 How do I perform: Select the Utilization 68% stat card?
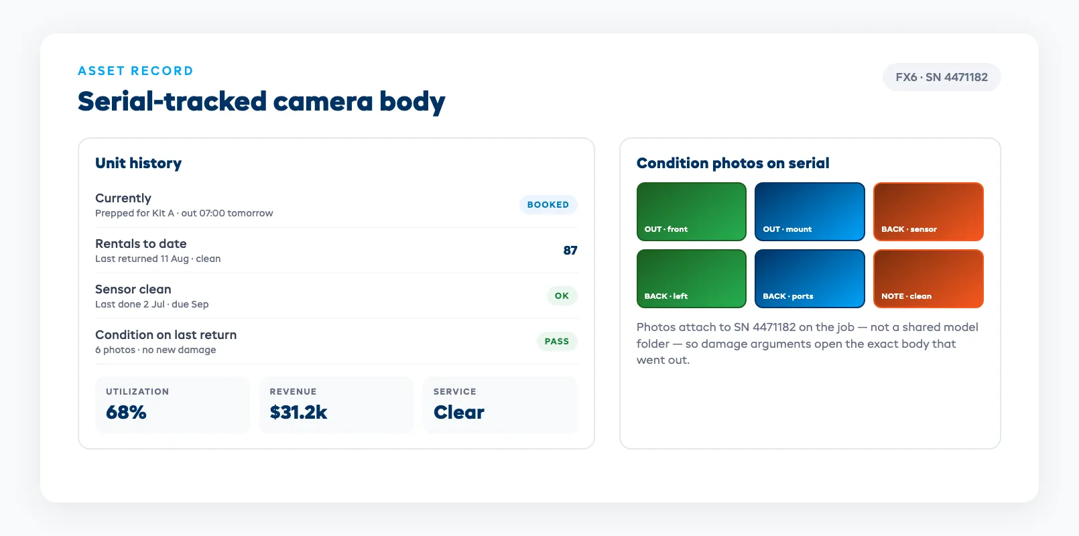(x=172, y=405)
